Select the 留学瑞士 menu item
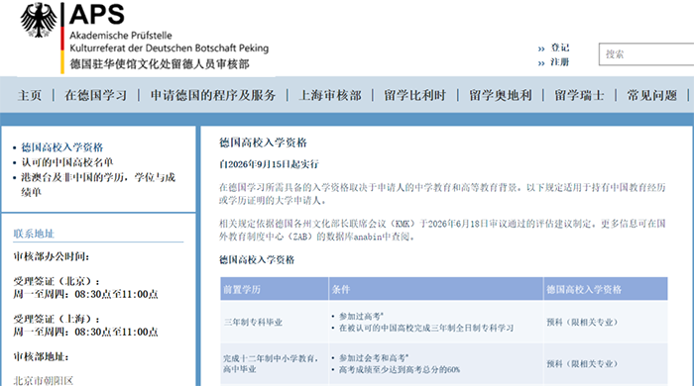Viewport: 694px width, 386px height. (579, 95)
